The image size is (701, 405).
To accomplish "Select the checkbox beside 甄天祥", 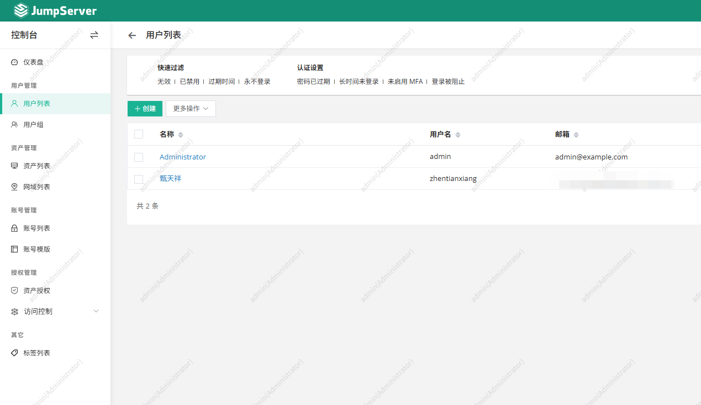I will [139, 179].
